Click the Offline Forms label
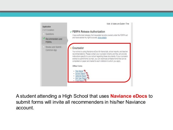This screenshot has height=130, width=173. point(77,66)
